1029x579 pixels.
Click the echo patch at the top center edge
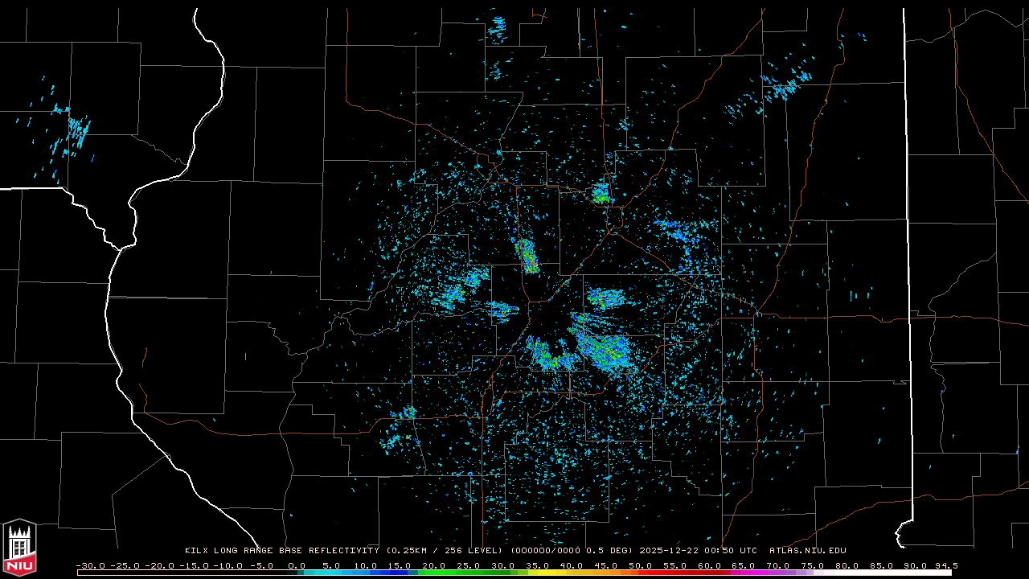(498, 27)
